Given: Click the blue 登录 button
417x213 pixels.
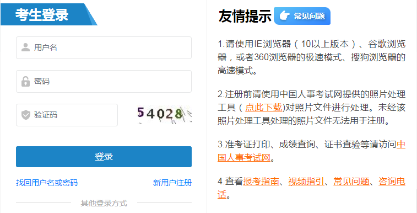Looking at the screenshot, I should [104, 157].
